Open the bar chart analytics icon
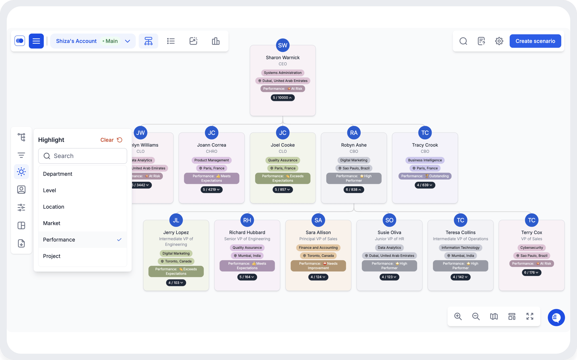The image size is (577, 360). (x=216, y=41)
